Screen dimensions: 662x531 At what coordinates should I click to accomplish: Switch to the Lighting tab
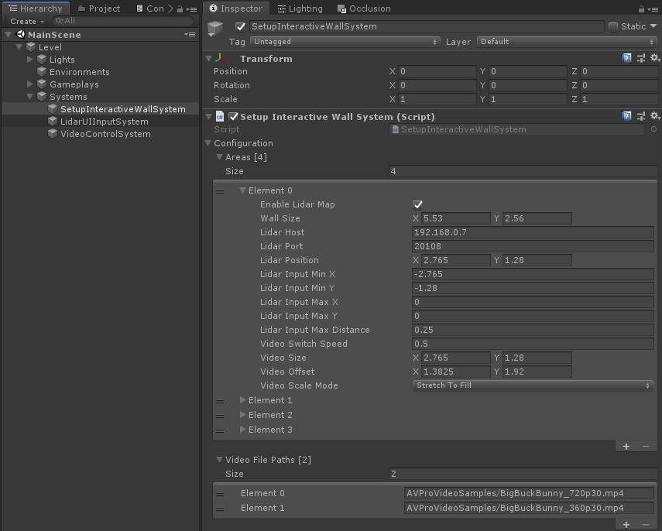point(299,9)
